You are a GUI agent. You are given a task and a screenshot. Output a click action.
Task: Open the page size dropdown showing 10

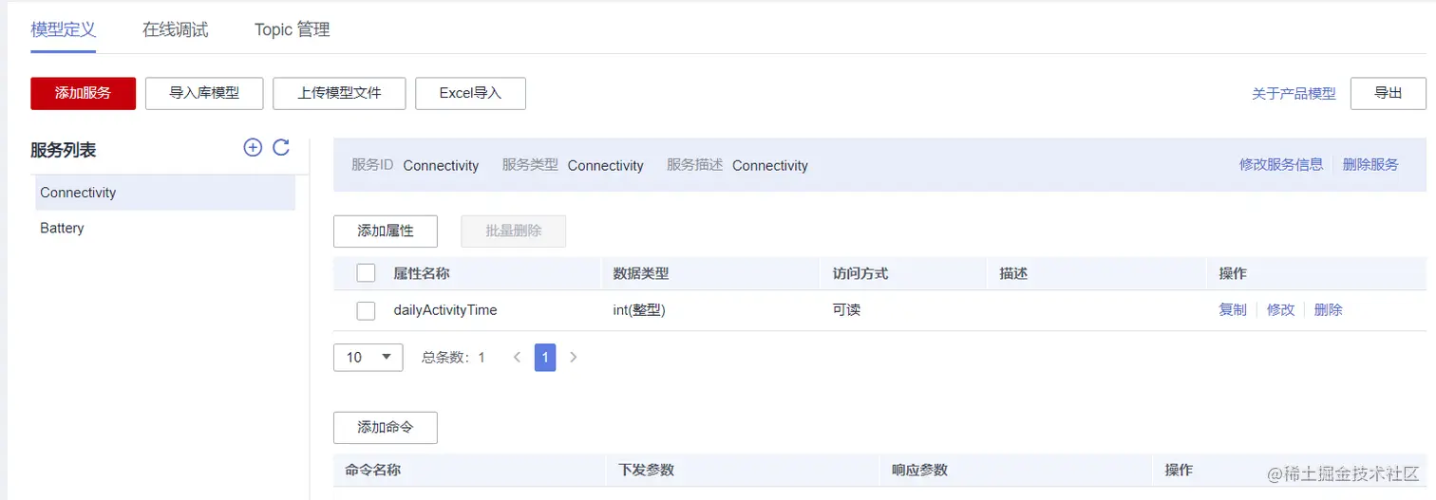[368, 357]
